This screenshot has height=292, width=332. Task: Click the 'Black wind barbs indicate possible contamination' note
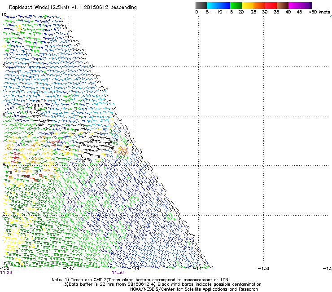(206, 284)
